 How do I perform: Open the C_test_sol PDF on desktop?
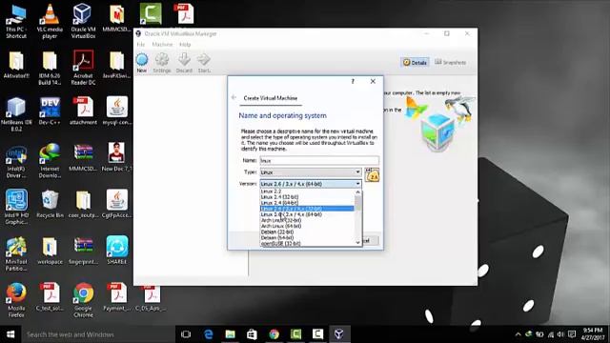pos(50,297)
